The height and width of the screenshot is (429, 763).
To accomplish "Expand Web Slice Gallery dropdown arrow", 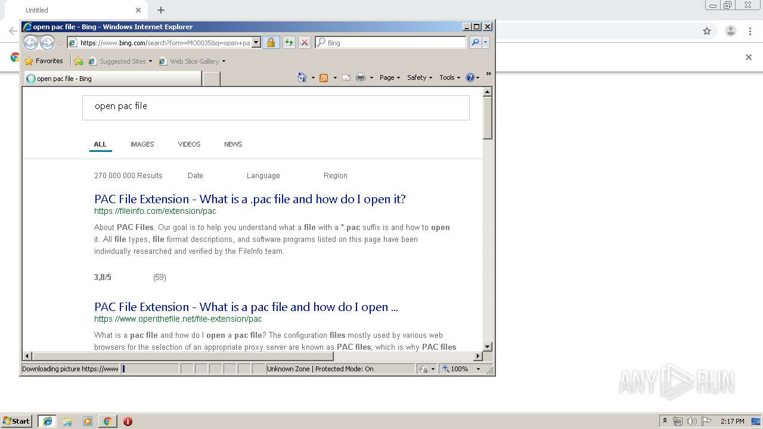I will click(224, 61).
